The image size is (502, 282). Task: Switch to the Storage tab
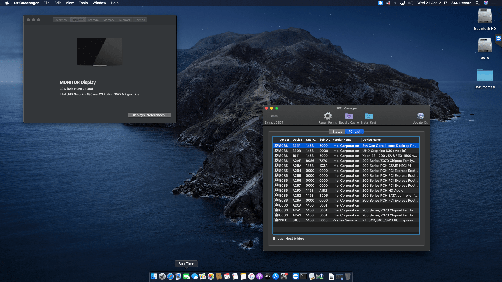point(93,20)
